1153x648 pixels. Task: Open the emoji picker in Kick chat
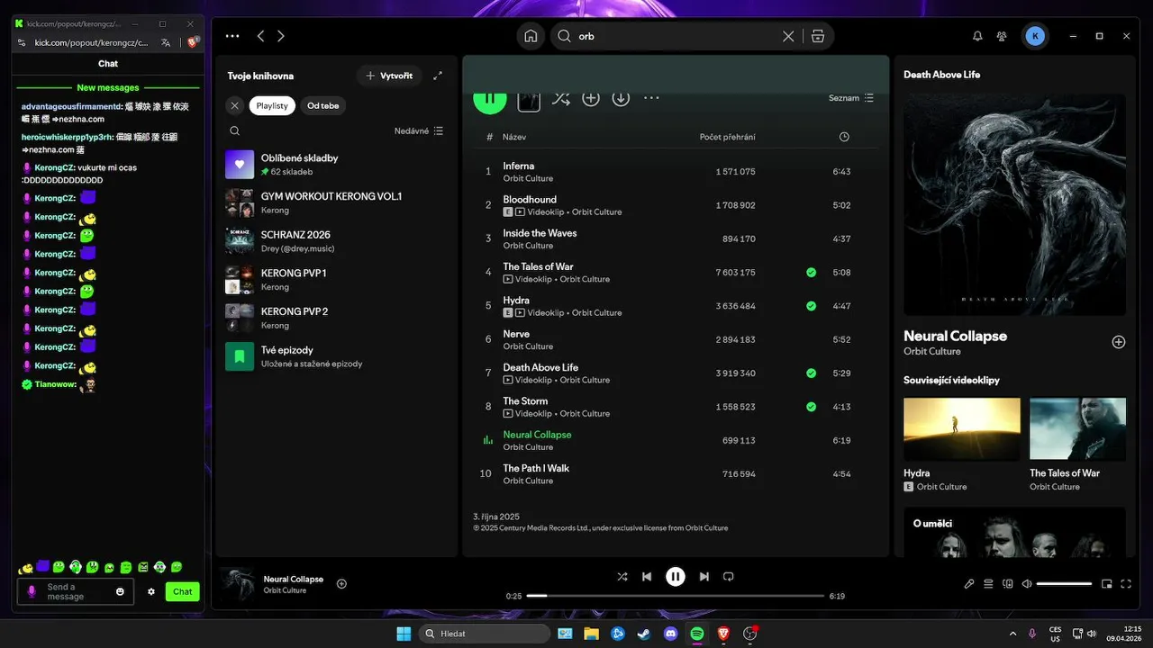pos(121,591)
